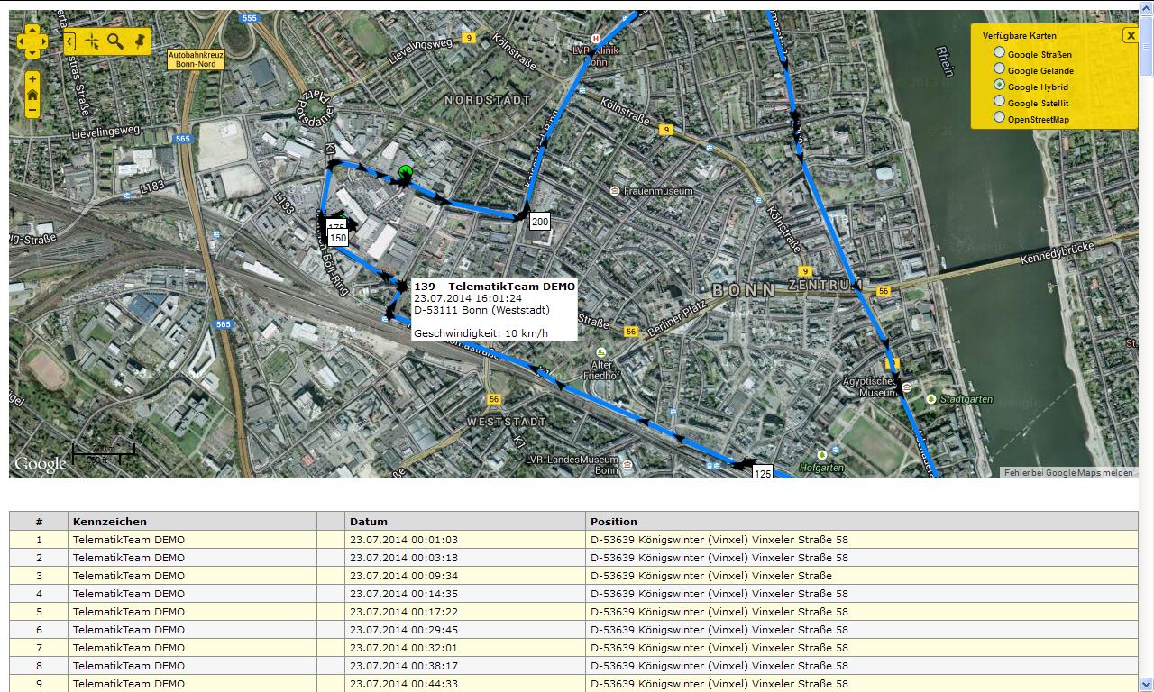Close the Verfügbare Karten panel

coord(1130,35)
